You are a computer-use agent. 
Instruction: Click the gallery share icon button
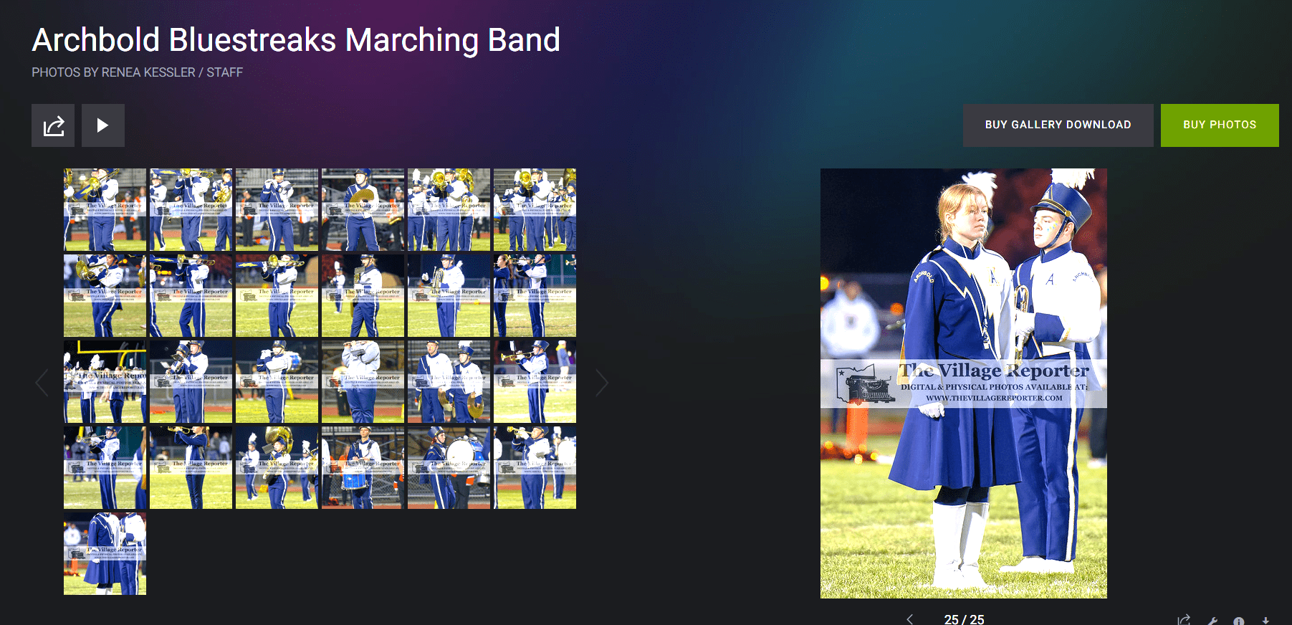tap(53, 125)
